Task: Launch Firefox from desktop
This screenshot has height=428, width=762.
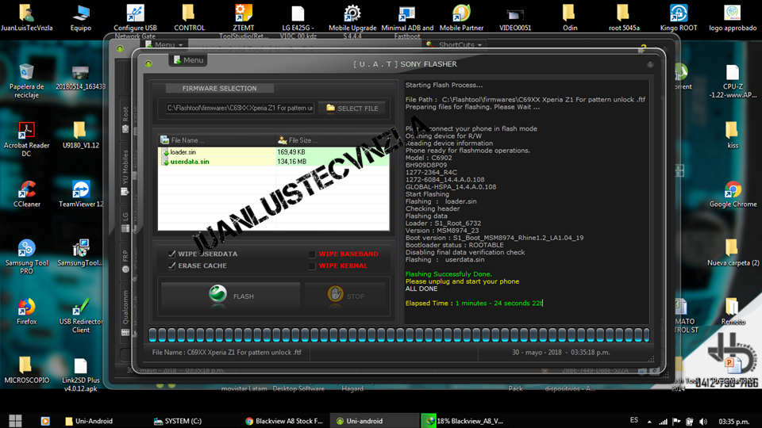Action: [27, 311]
